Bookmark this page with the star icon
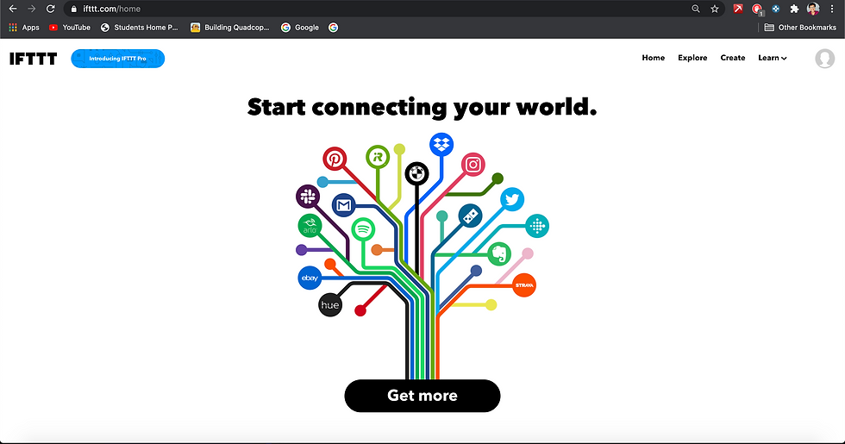845x444 pixels. pos(715,9)
